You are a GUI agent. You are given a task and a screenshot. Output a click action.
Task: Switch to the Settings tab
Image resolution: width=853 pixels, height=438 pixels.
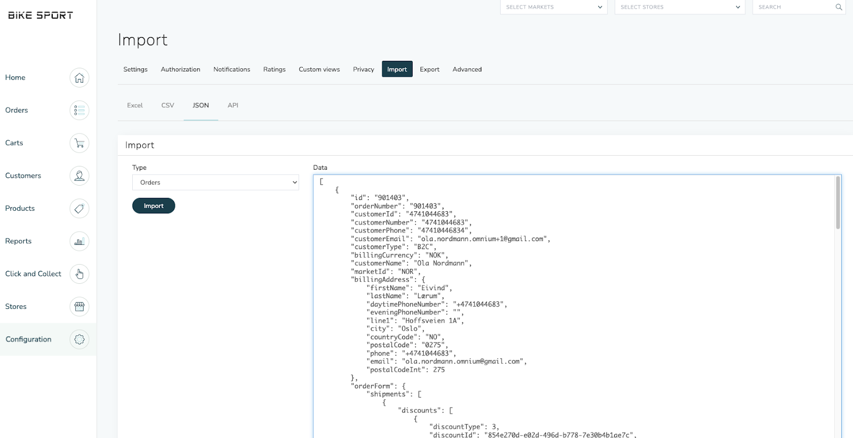pos(135,69)
